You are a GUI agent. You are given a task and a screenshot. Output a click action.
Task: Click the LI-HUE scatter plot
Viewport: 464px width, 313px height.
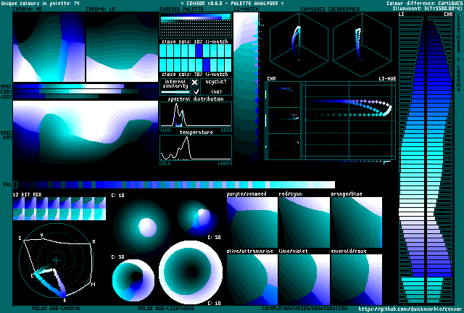click(347, 120)
